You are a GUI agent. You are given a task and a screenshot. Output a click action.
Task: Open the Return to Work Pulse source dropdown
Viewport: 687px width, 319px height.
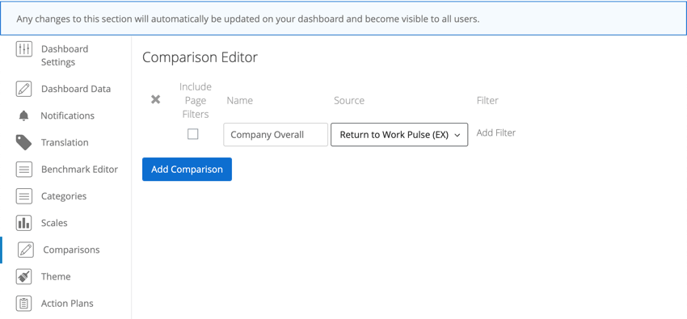(399, 135)
